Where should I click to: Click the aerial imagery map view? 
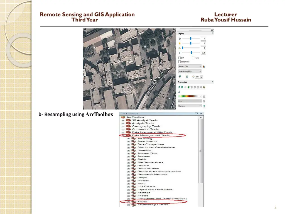[129, 69]
